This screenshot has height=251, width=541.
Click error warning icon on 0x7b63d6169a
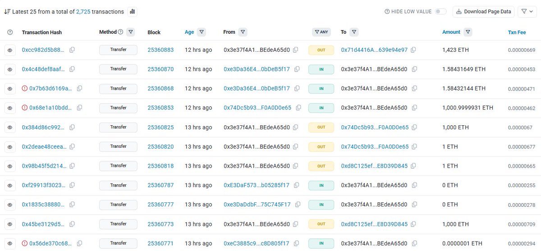click(25, 88)
